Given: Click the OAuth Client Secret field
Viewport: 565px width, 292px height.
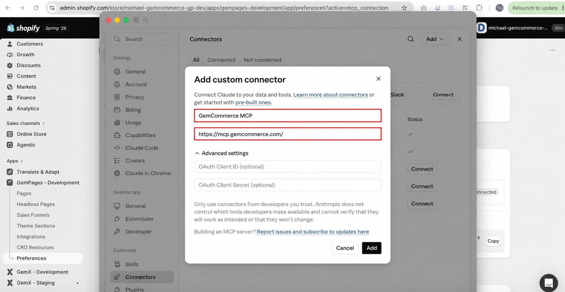Looking at the screenshot, I should [x=287, y=185].
